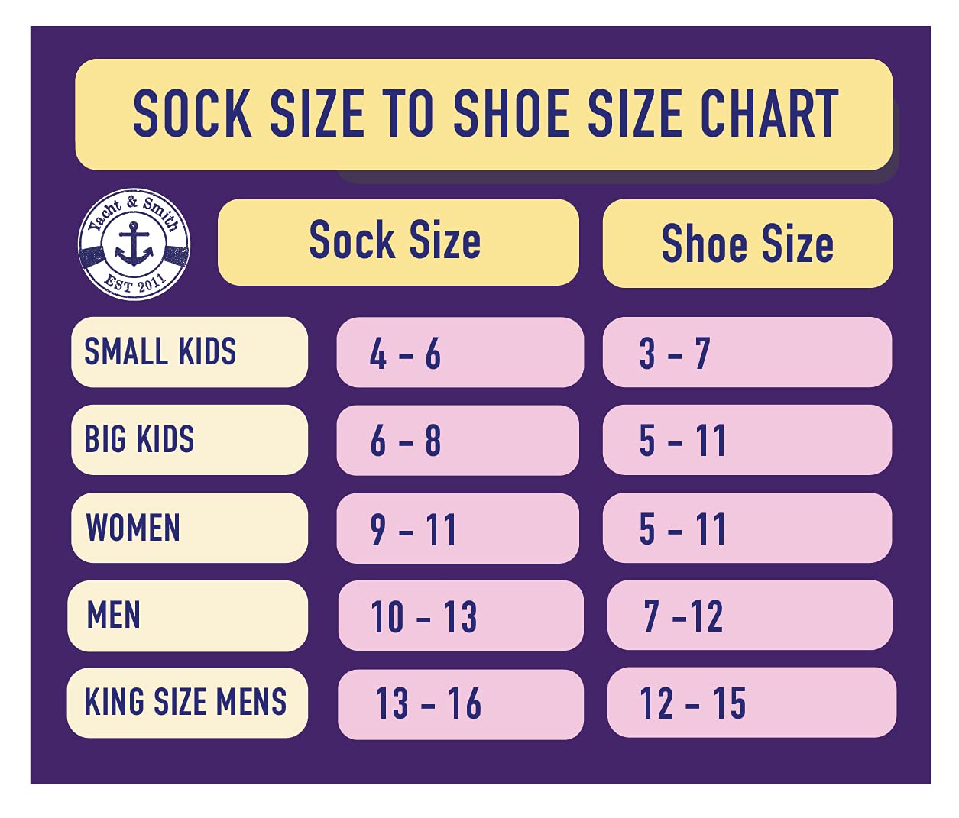Choose shoe size 7 - 12 cell

749,615
